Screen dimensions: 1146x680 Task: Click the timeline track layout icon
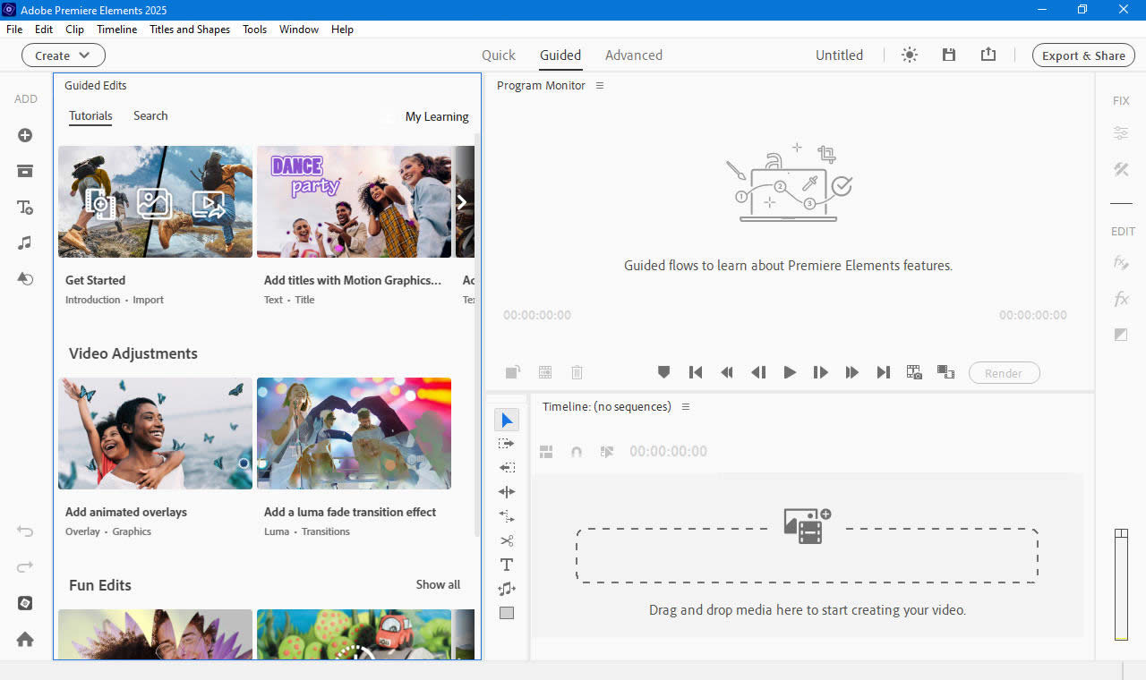(x=546, y=452)
